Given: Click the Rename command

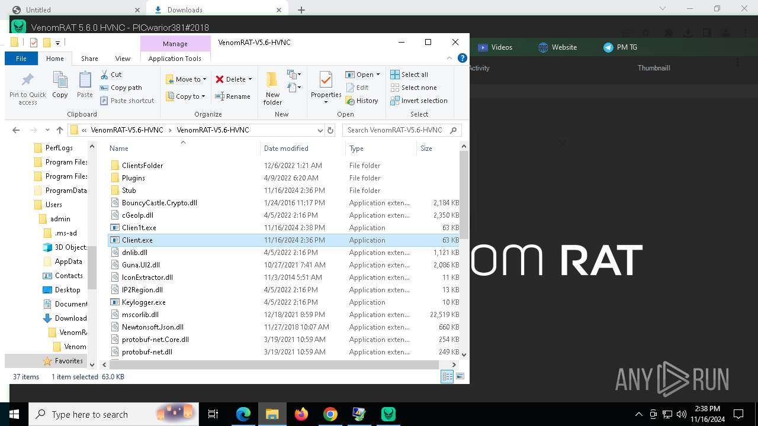Looking at the screenshot, I should [232, 96].
